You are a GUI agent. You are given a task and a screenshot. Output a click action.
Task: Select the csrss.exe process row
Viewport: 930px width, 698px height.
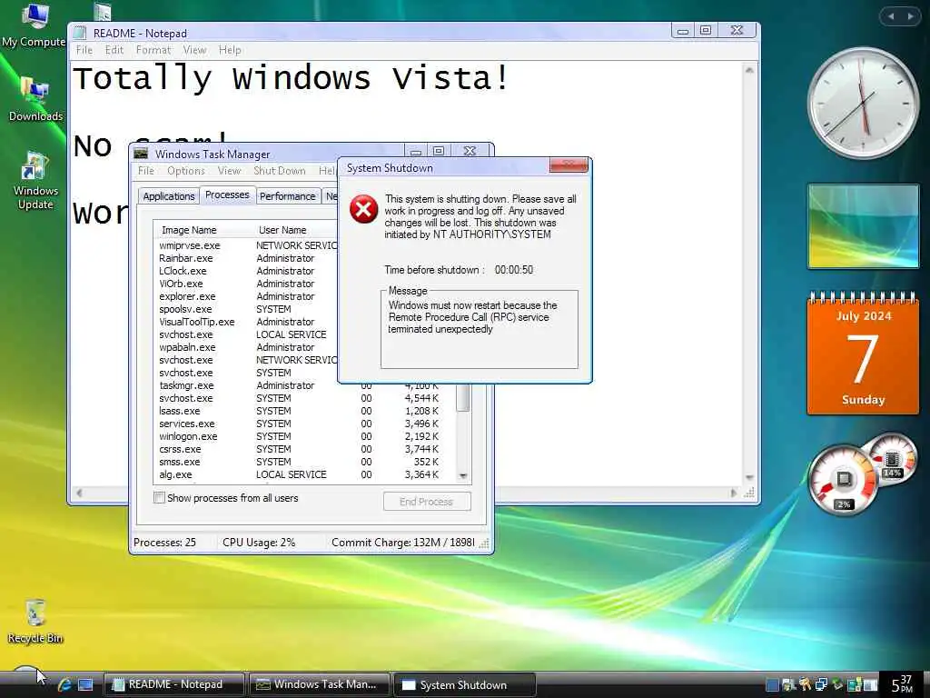tap(305, 449)
